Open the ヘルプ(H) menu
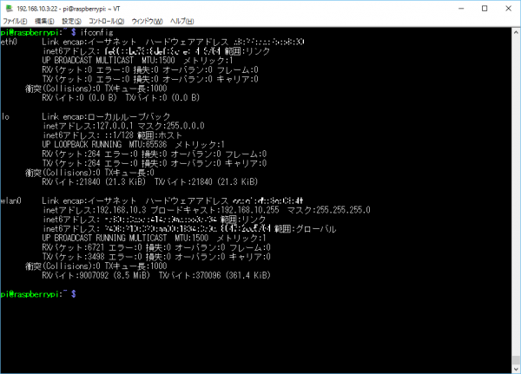Viewport: 521px width, 374px height. click(x=181, y=21)
